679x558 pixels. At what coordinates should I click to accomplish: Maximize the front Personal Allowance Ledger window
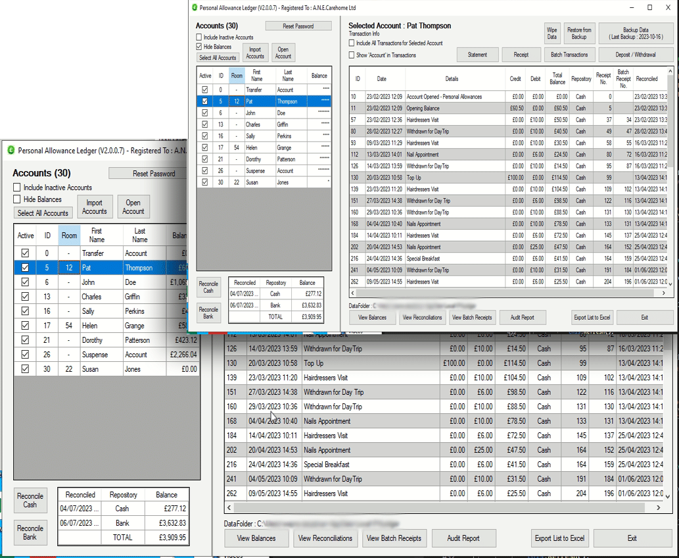point(649,8)
